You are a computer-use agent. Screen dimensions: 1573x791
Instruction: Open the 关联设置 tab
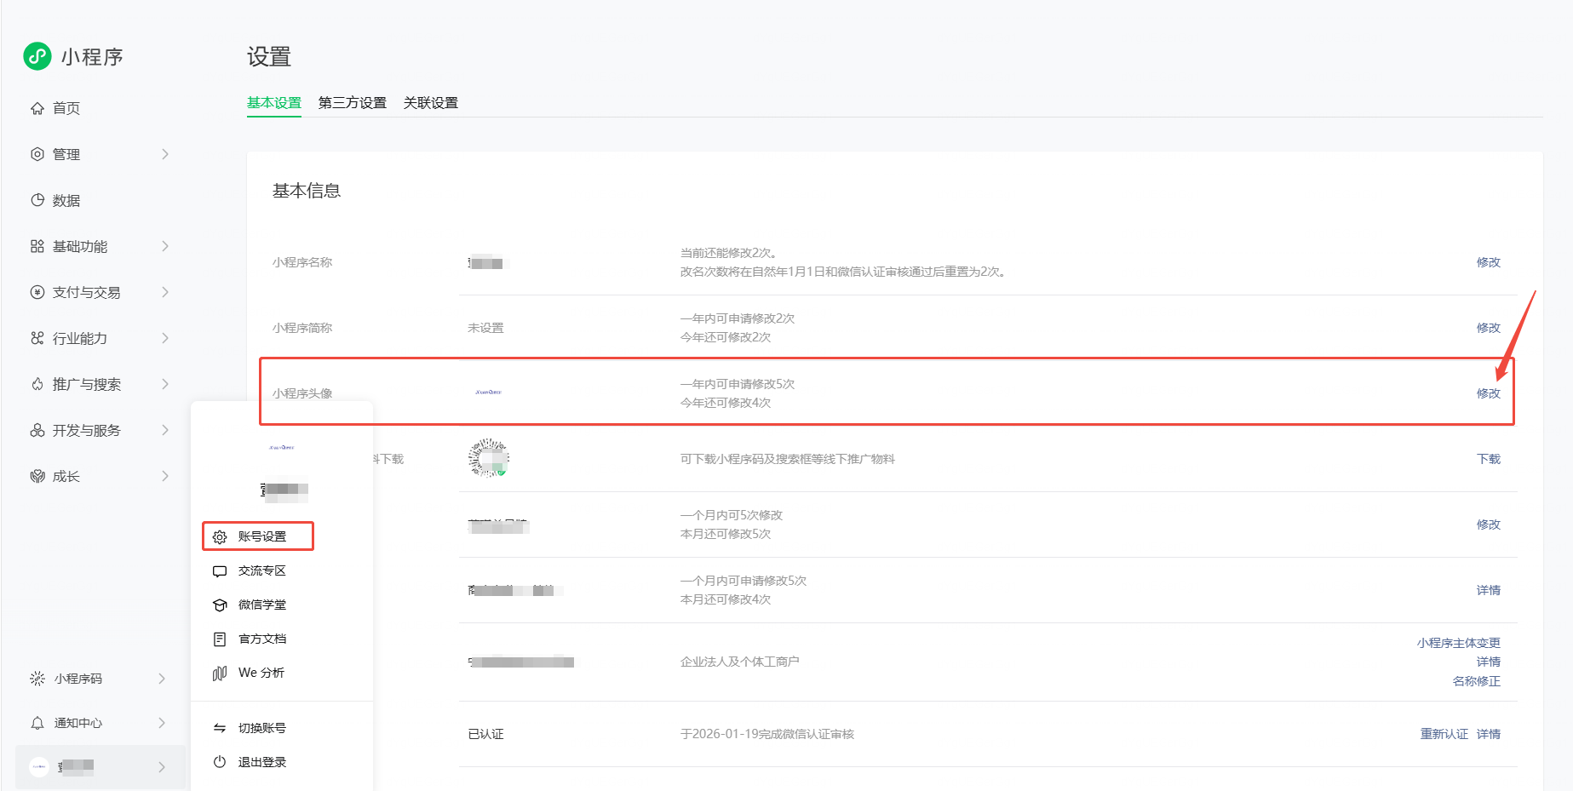pos(430,103)
